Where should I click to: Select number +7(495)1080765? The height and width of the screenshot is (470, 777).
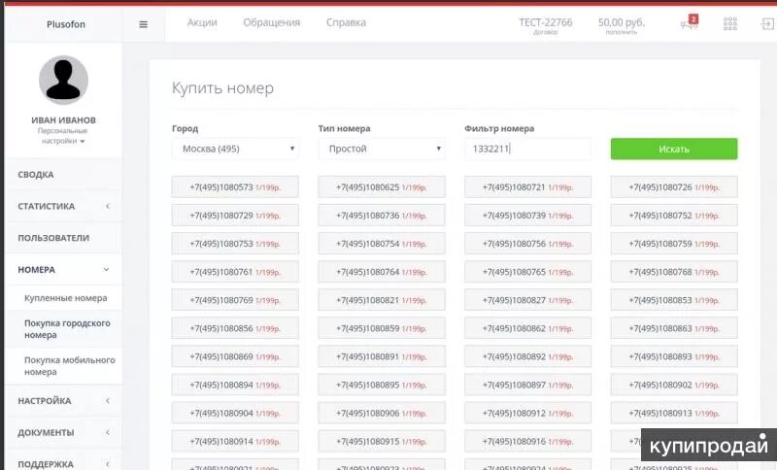coord(527,272)
